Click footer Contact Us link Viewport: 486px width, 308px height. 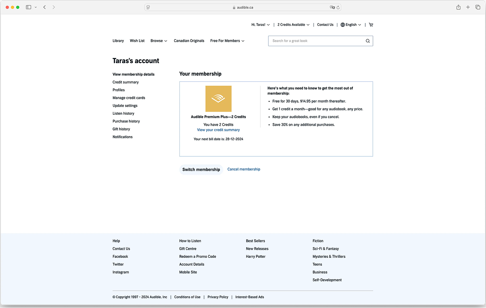(122, 249)
